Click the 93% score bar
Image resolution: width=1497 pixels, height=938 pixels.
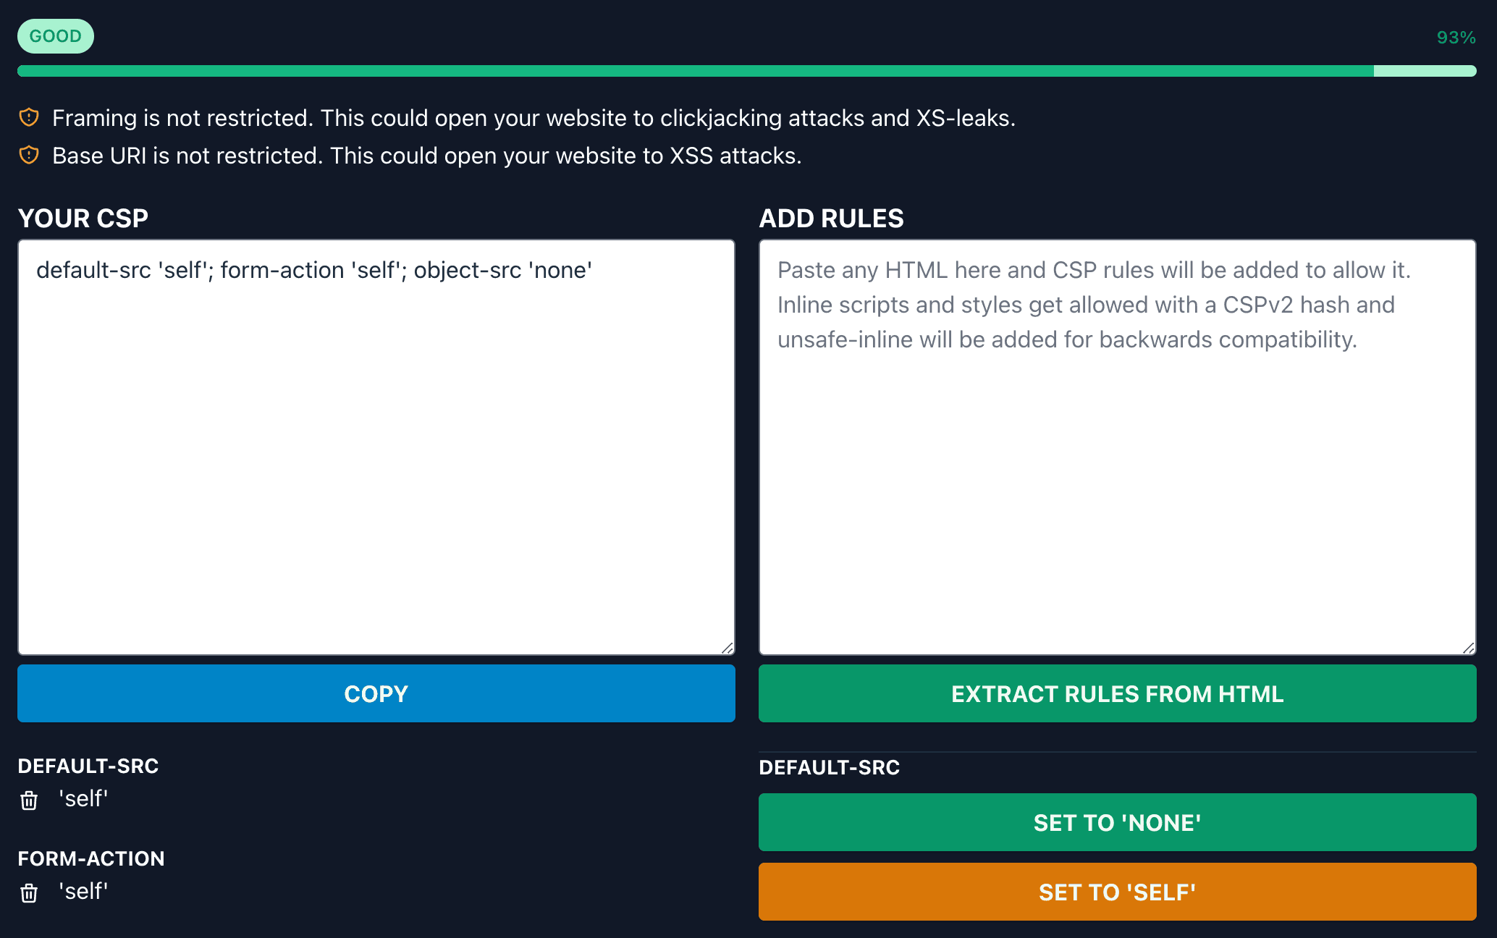point(746,71)
